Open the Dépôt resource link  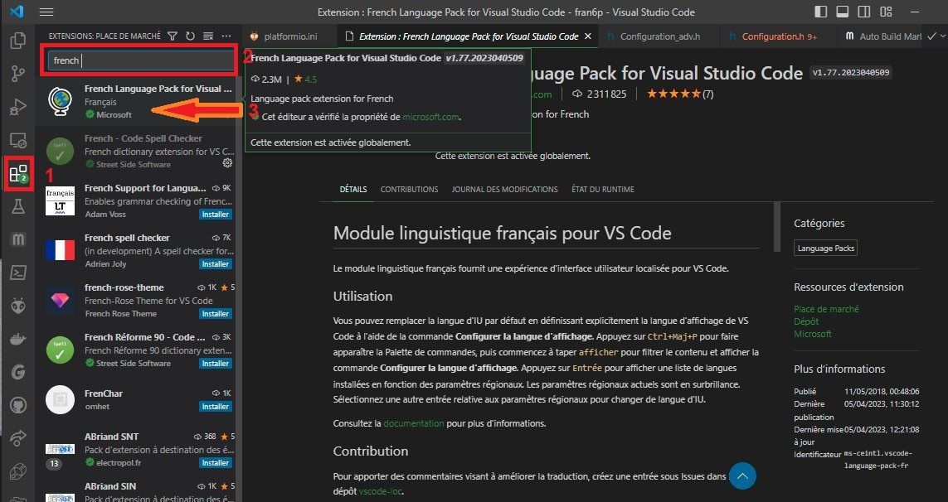pos(806,321)
